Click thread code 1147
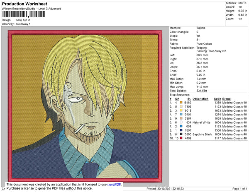249x192 pixels. (218, 138)
